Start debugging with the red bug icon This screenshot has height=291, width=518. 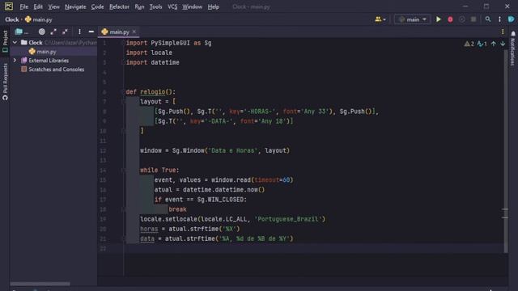click(450, 19)
